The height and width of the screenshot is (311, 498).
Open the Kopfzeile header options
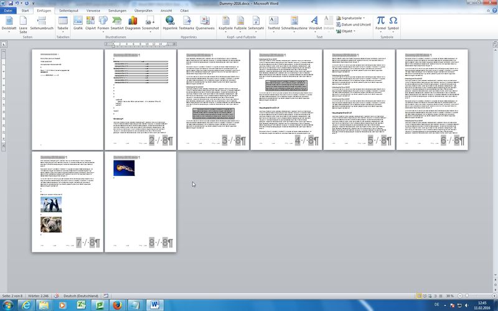click(x=225, y=24)
